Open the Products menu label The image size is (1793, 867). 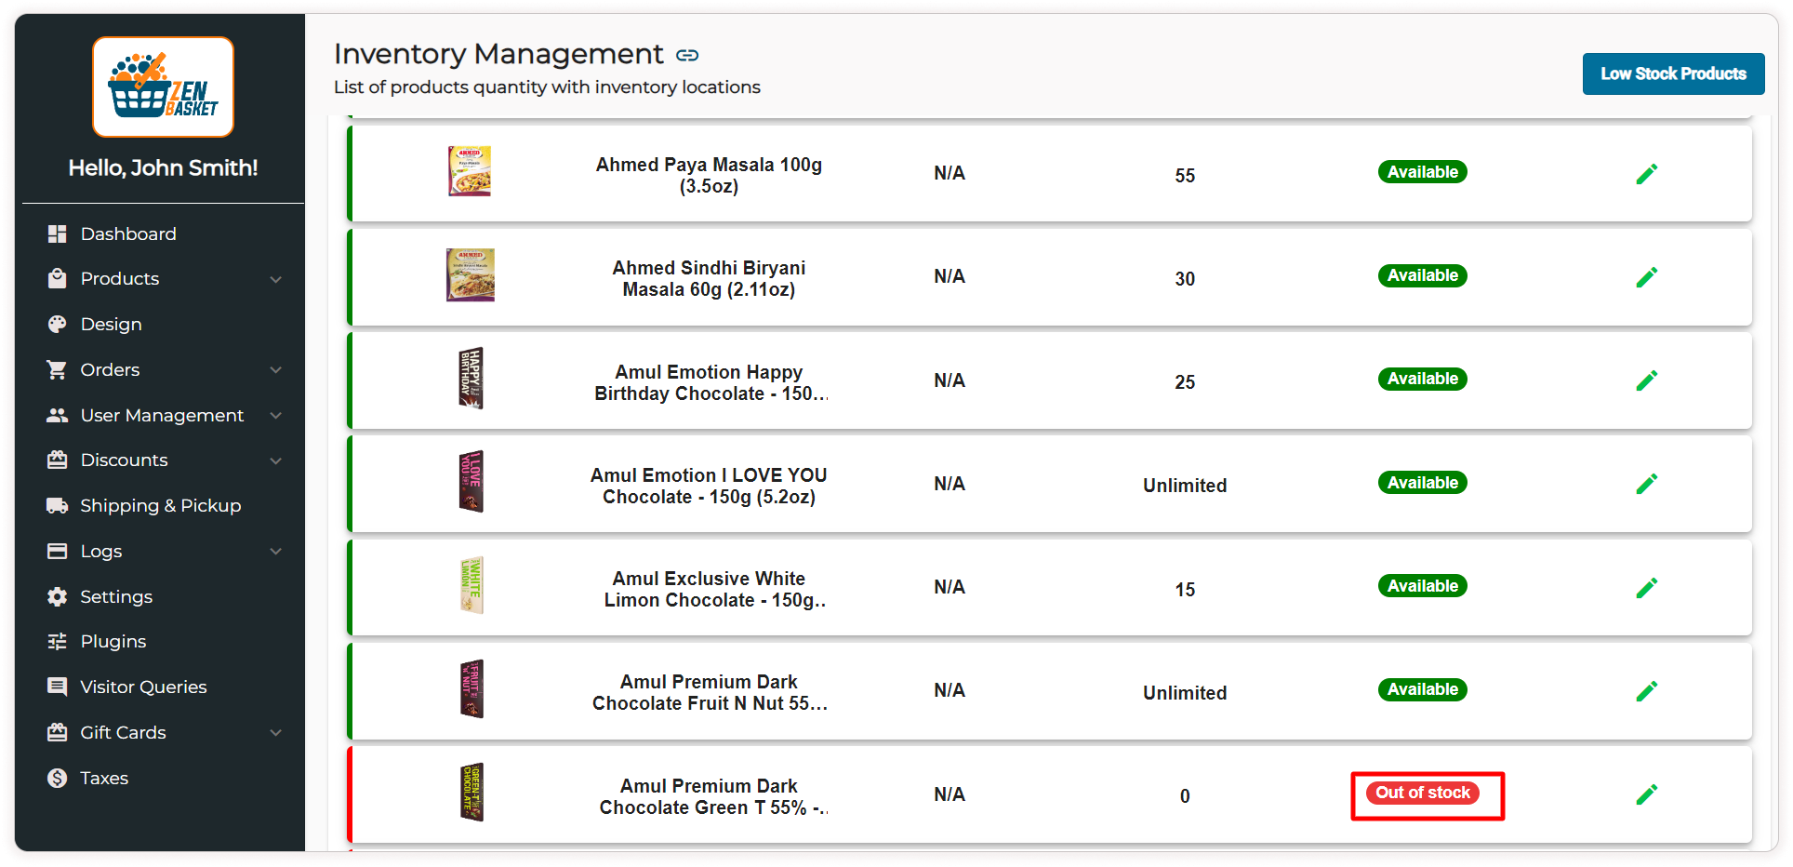point(120,278)
